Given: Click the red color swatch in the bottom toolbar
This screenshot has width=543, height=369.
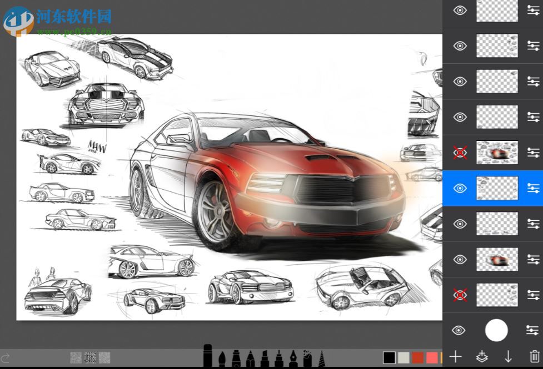Looking at the screenshot, I should click(417, 357).
